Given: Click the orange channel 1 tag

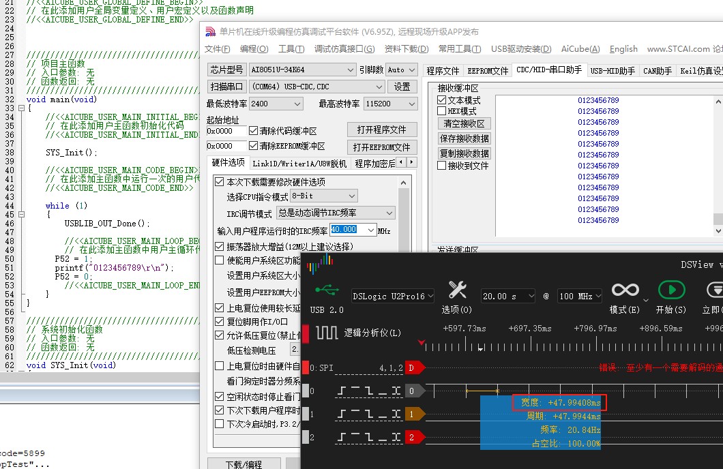Looking at the screenshot, I should pos(414,414).
